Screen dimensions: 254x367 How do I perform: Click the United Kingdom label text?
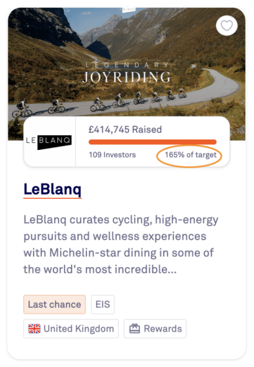(x=79, y=328)
